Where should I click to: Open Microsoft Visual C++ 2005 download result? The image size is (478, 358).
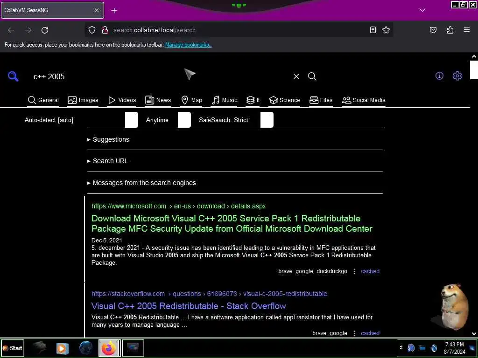(x=232, y=223)
